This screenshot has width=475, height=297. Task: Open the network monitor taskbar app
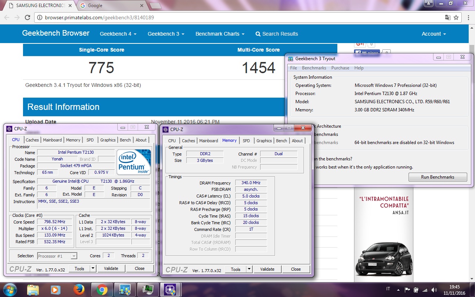[x=148, y=290]
